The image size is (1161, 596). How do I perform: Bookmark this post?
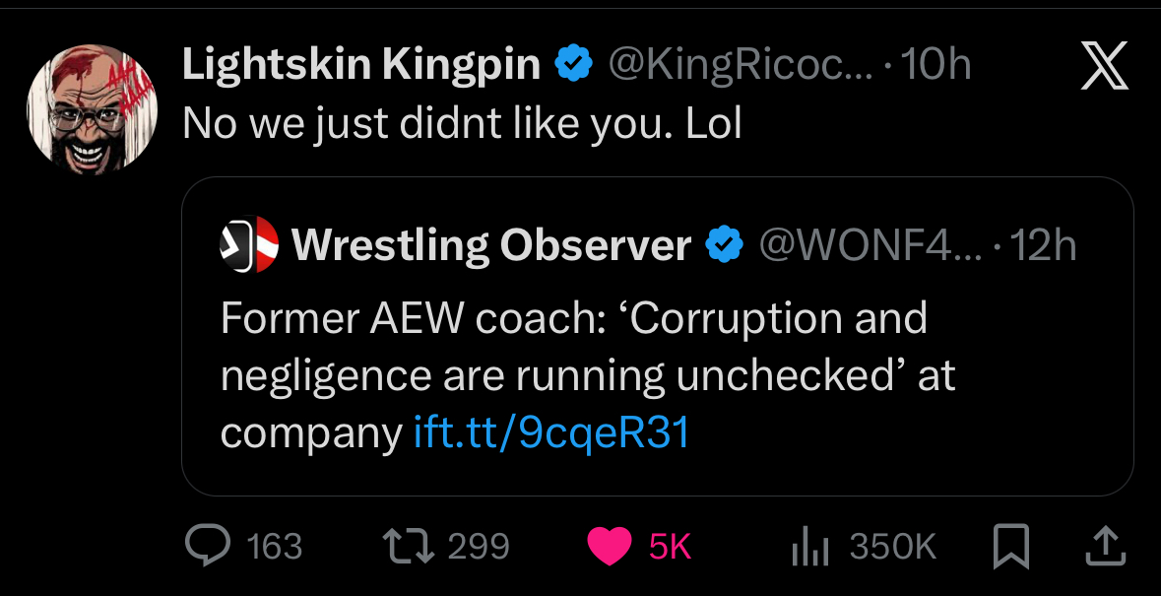(1011, 547)
